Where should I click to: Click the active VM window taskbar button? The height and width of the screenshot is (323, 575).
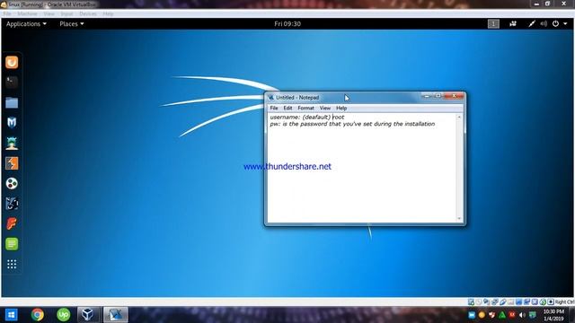tap(116, 315)
